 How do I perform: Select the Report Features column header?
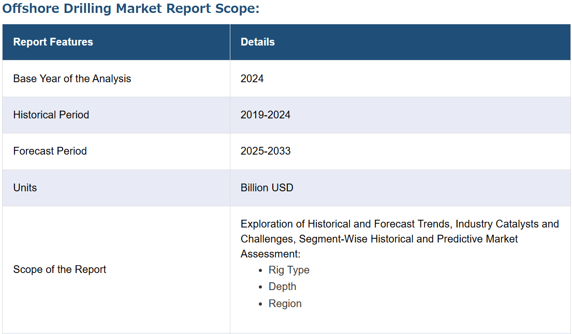pyautogui.click(x=53, y=42)
